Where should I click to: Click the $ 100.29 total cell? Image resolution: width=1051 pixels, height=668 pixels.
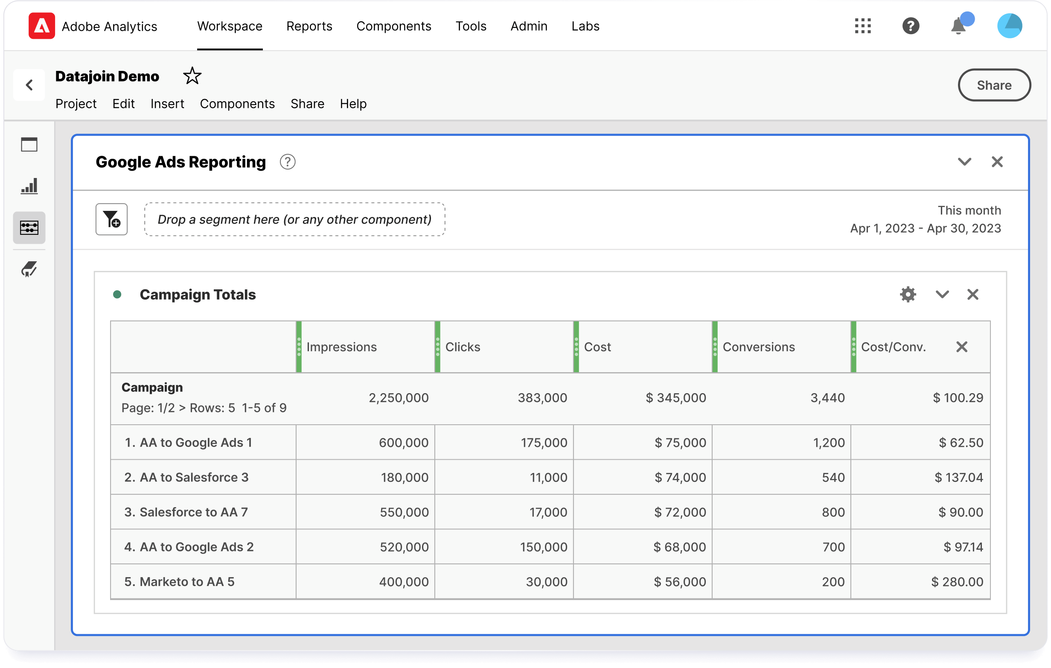958,398
